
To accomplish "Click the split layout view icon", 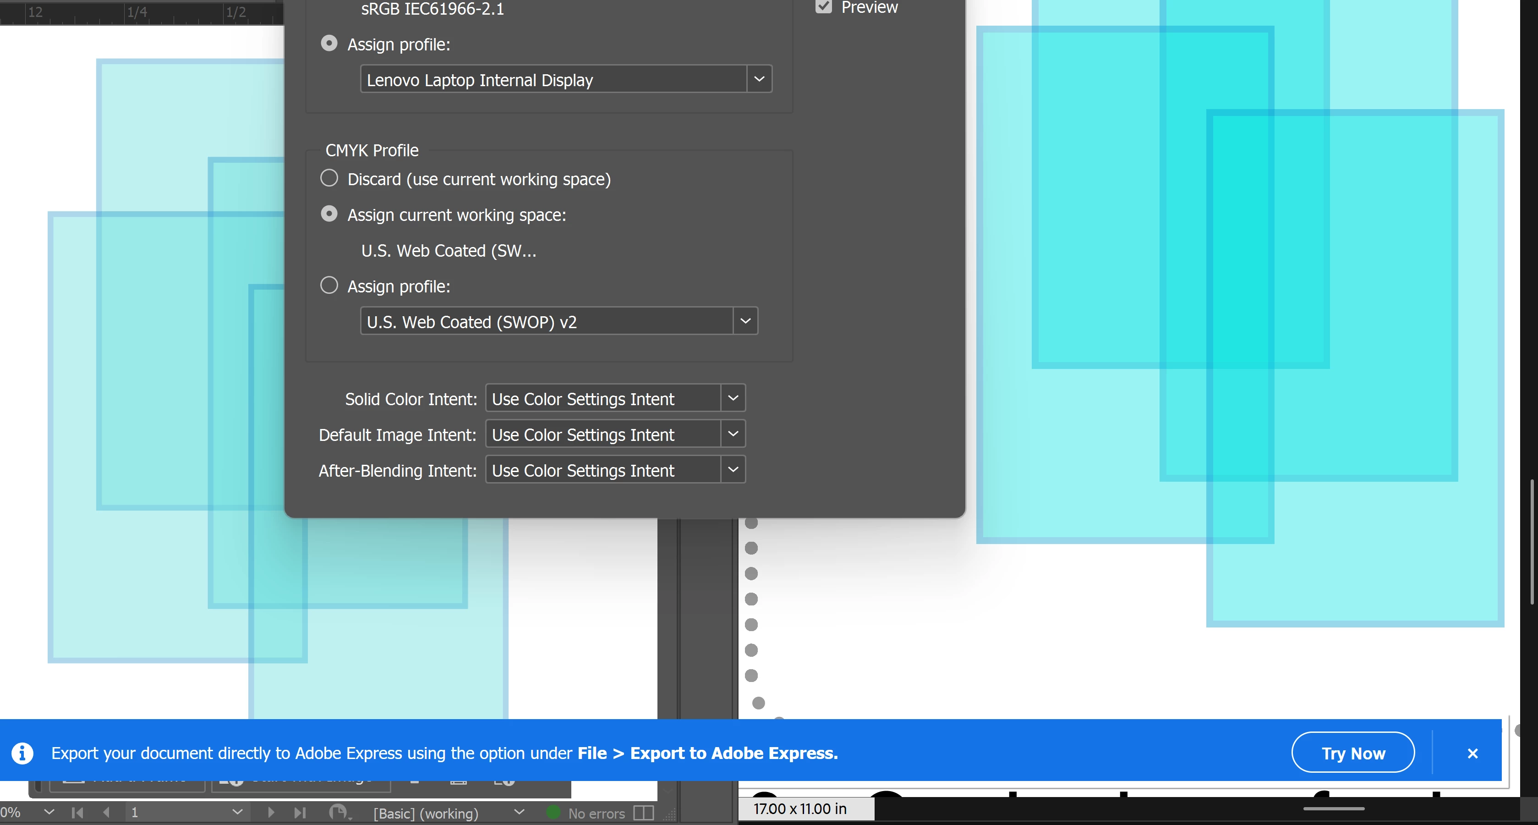I will [643, 813].
